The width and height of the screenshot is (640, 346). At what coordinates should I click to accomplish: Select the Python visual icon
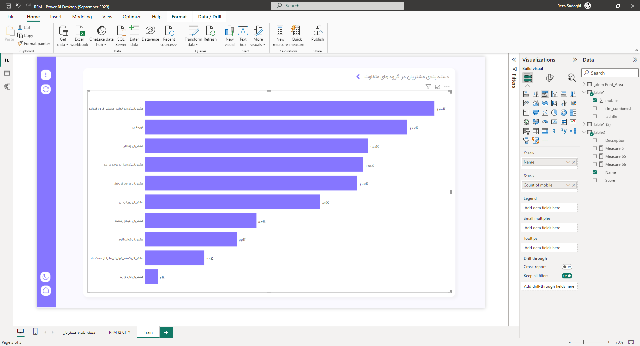[x=563, y=131]
